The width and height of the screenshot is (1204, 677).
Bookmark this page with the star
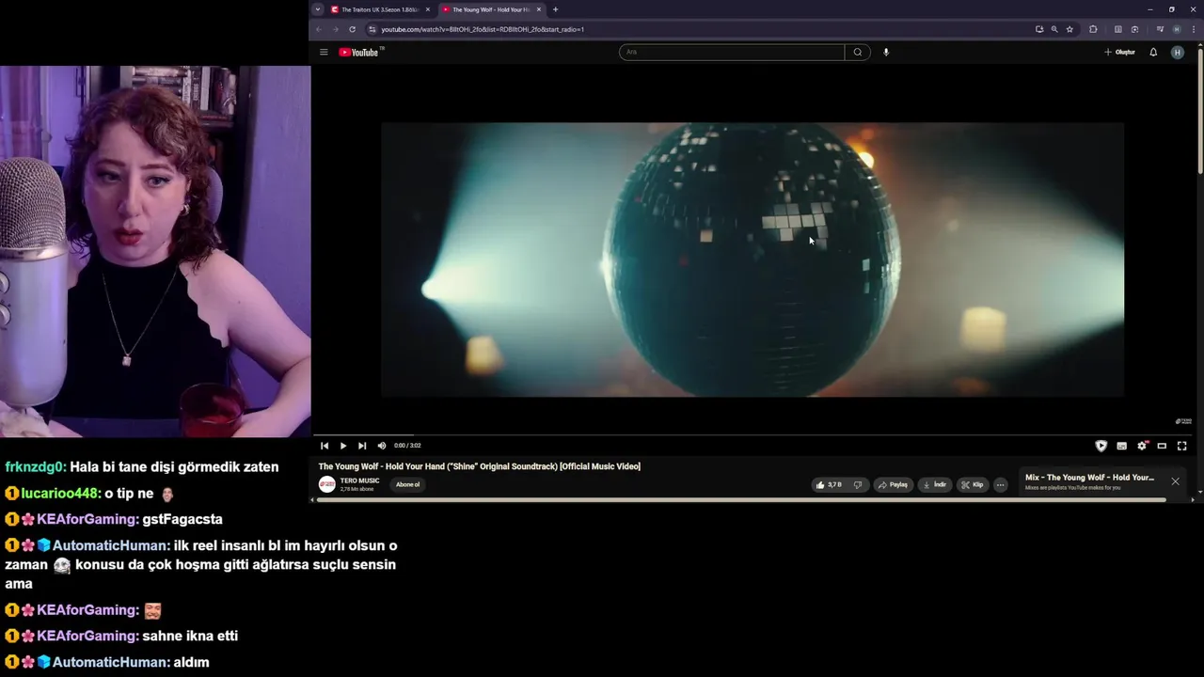tap(1069, 29)
